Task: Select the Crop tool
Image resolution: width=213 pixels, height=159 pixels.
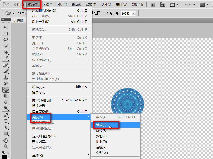Action: click(x=6, y=52)
